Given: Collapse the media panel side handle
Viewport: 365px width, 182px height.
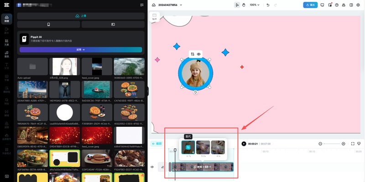Looking at the screenshot, I should pos(148,92).
